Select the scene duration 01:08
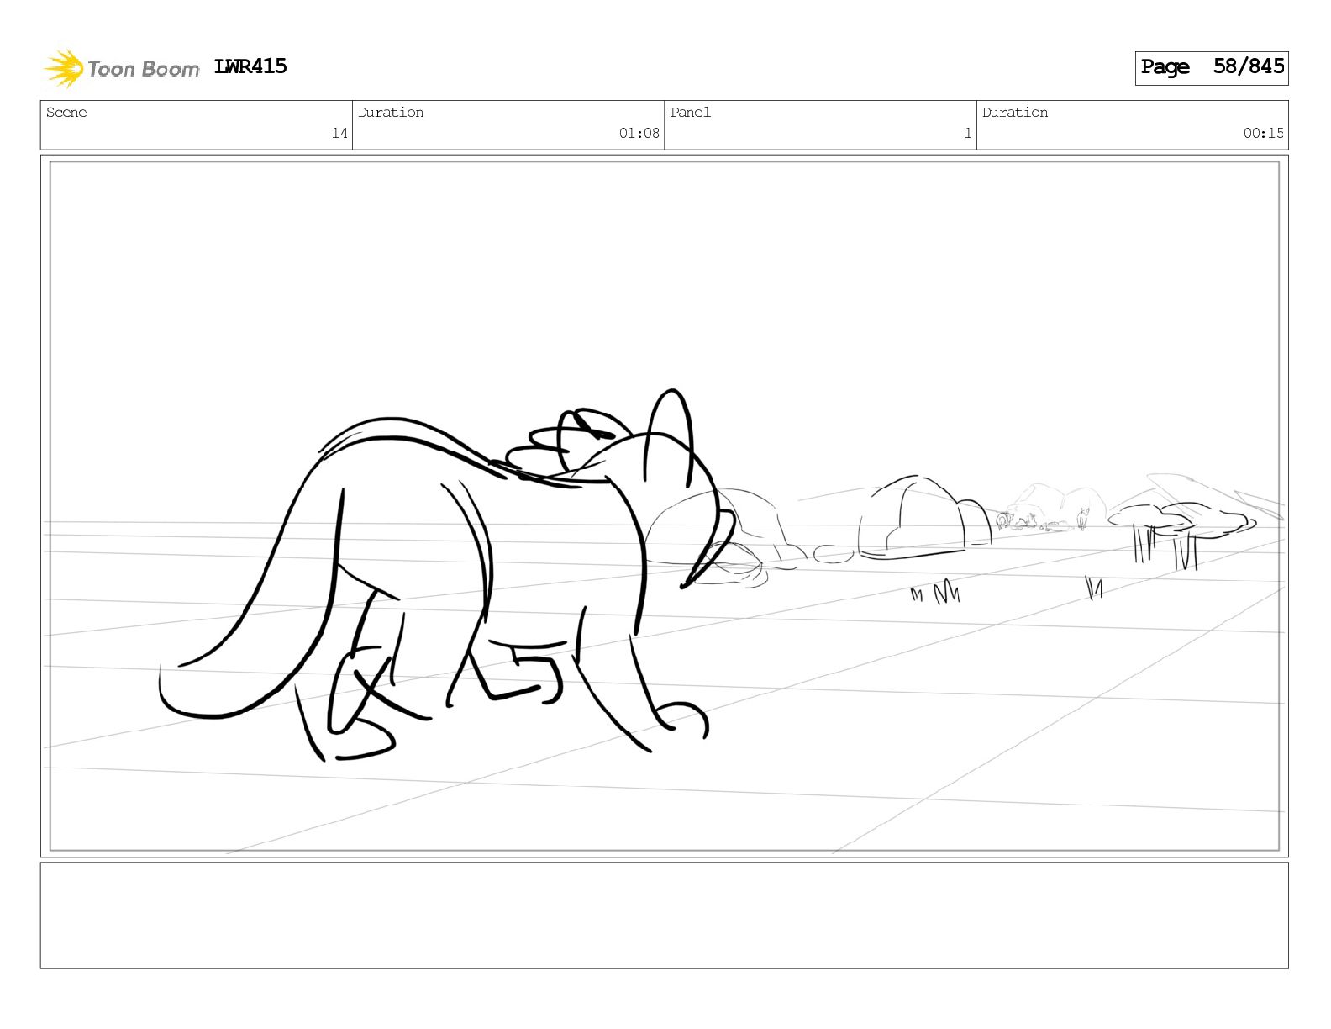This screenshot has height=1029, width=1331. coord(639,133)
